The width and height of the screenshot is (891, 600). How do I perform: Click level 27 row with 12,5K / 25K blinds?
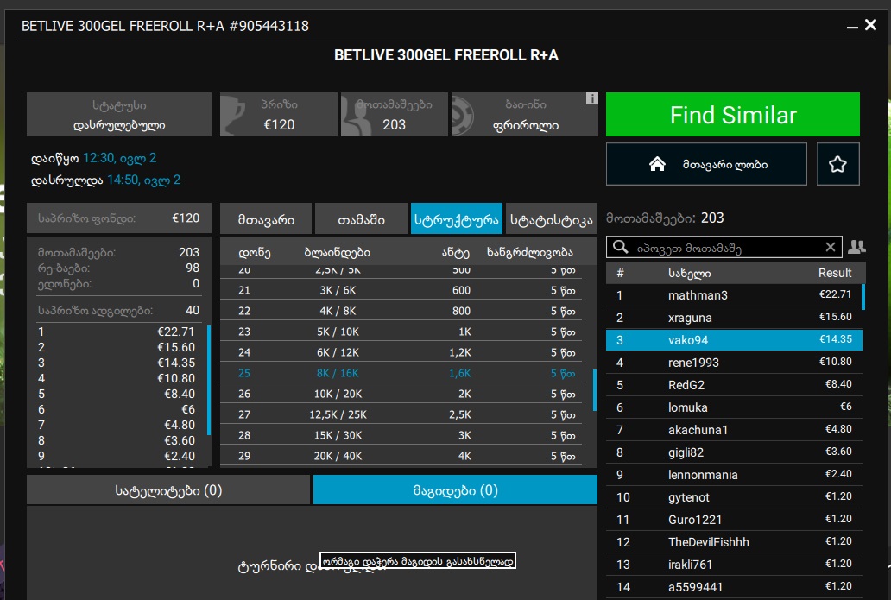401,414
